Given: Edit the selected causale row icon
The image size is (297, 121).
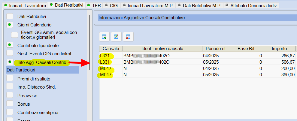Looking at the screenshot, I should click(116, 37).
